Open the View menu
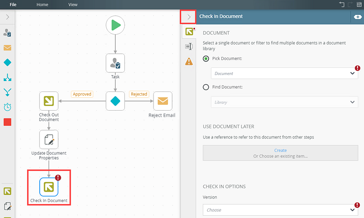 pos(72,5)
